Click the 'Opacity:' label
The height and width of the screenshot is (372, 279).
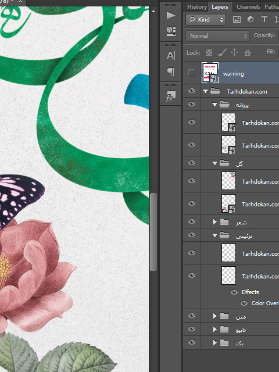click(264, 35)
